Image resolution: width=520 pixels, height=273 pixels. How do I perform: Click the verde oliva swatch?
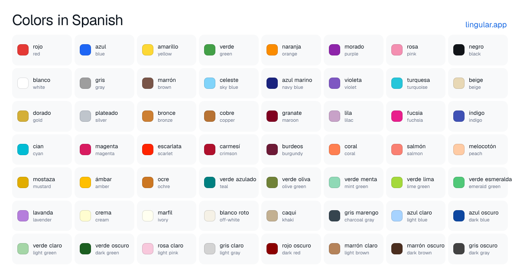click(272, 182)
